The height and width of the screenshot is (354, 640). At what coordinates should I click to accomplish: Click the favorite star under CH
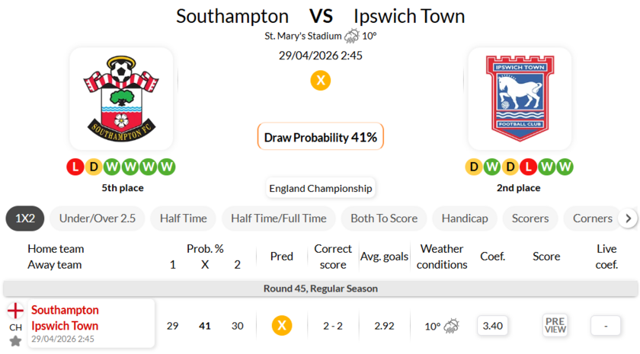click(x=15, y=341)
